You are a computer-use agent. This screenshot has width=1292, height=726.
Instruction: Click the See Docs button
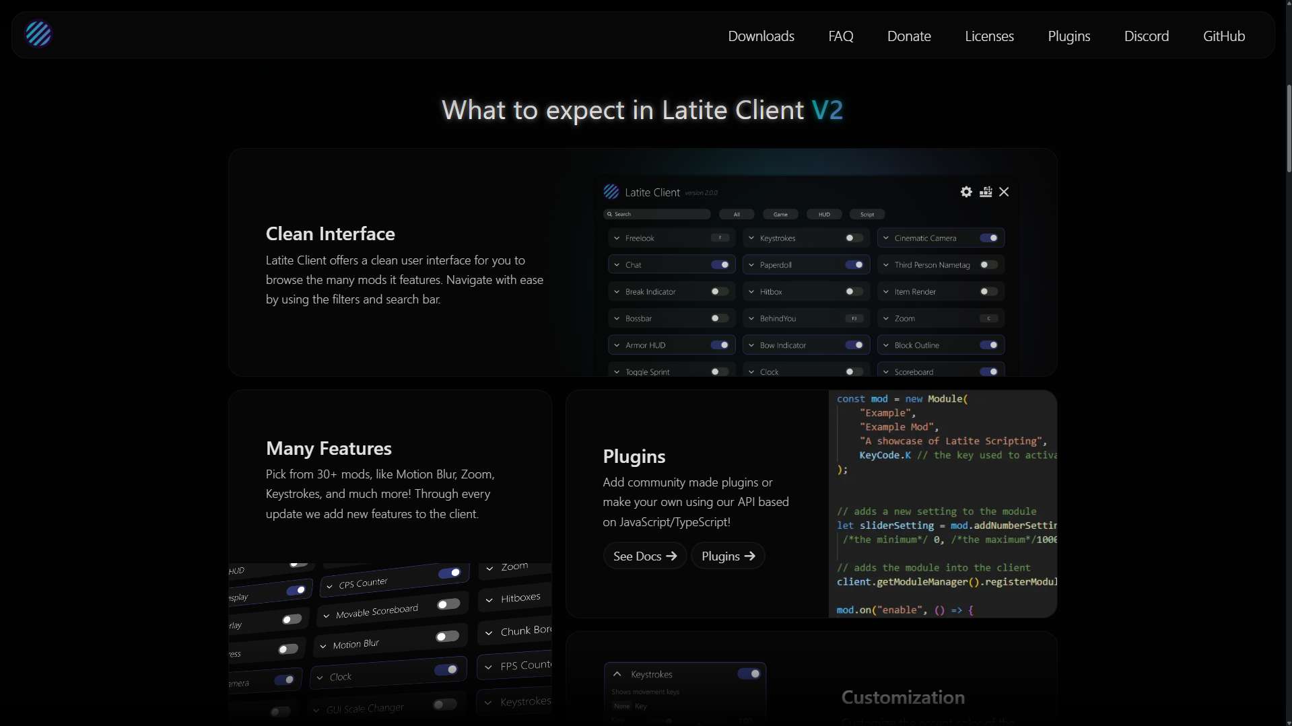(644, 556)
